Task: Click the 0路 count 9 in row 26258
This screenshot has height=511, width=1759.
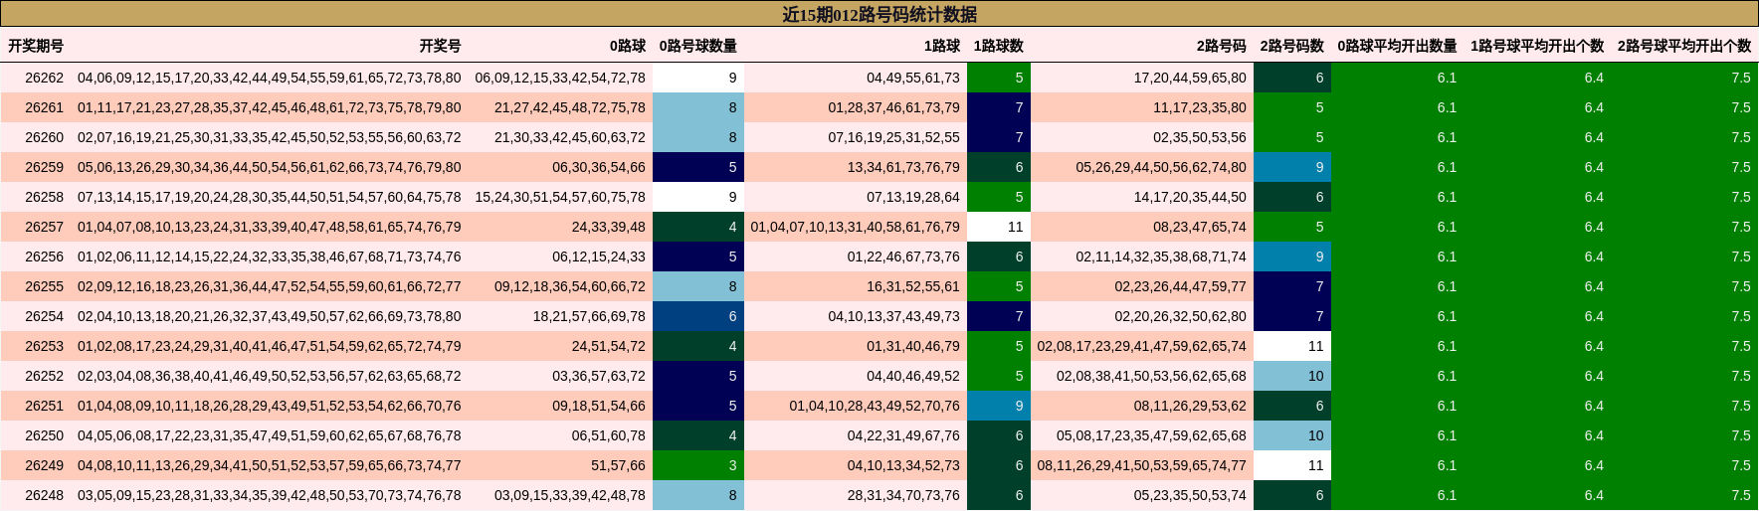Action: pyautogui.click(x=698, y=197)
